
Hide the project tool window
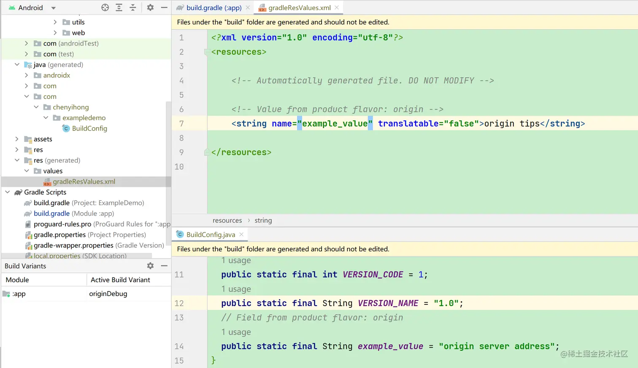(x=164, y=8)
